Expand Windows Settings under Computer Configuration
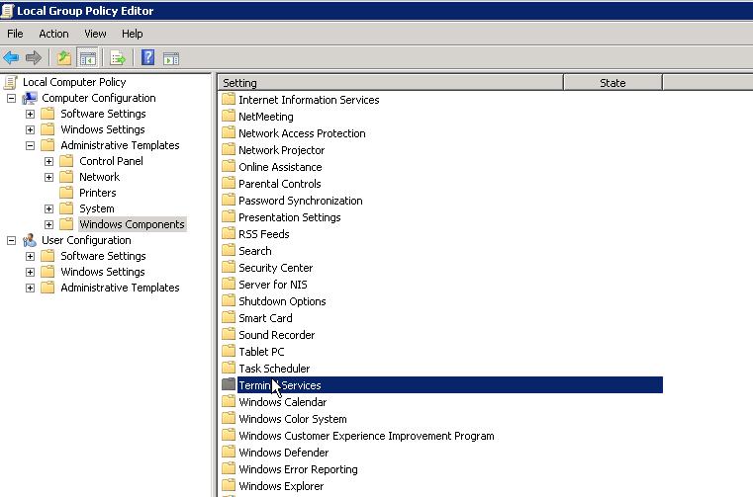 pos(31,130)
